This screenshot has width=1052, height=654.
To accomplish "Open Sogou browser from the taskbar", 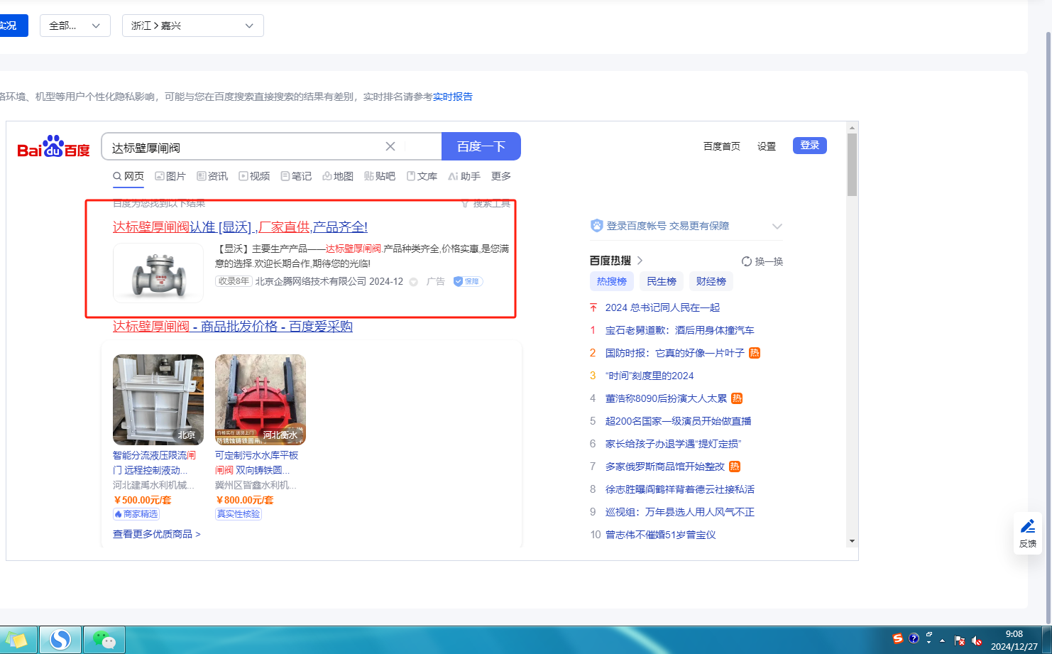I will [60, 640].
